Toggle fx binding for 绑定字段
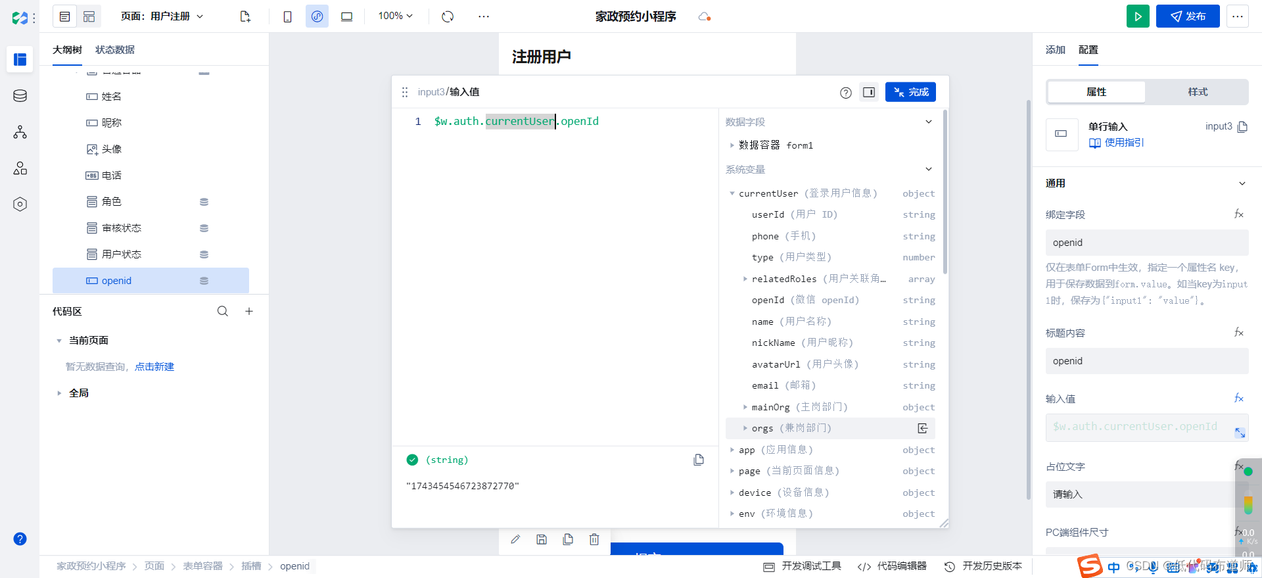 coord(1239,214)
